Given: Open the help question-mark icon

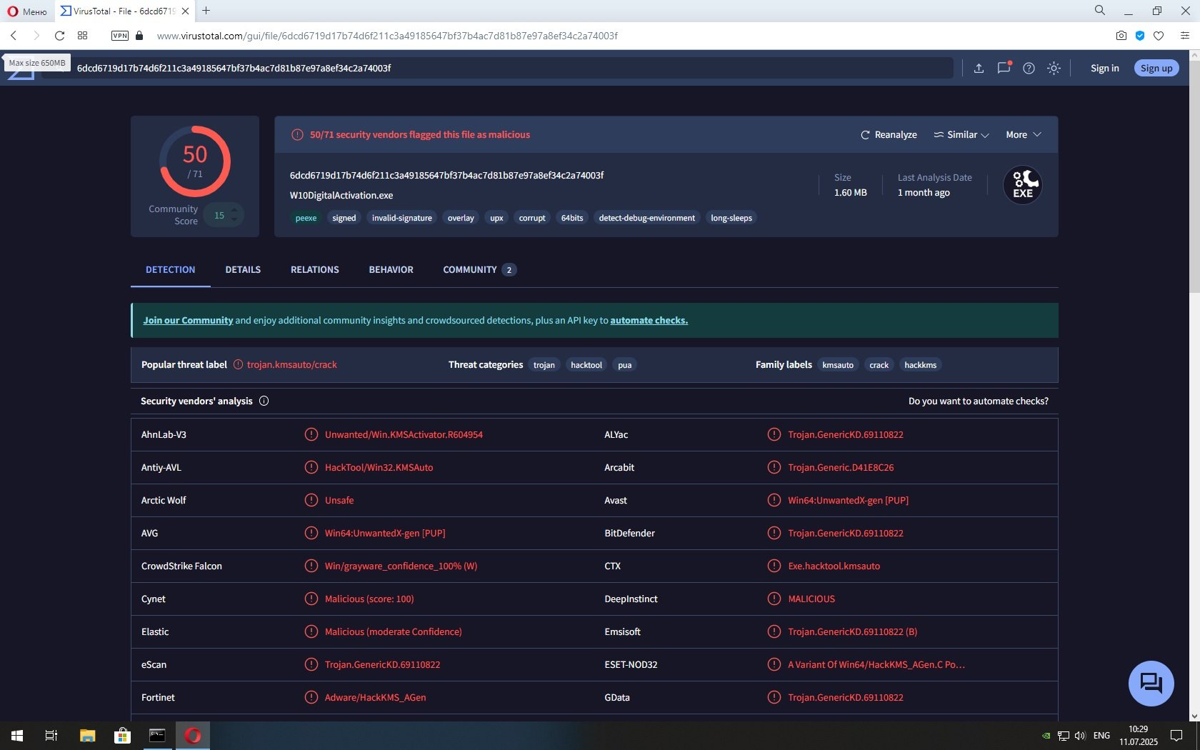Looking at the screenshot, I should 1029,69.
